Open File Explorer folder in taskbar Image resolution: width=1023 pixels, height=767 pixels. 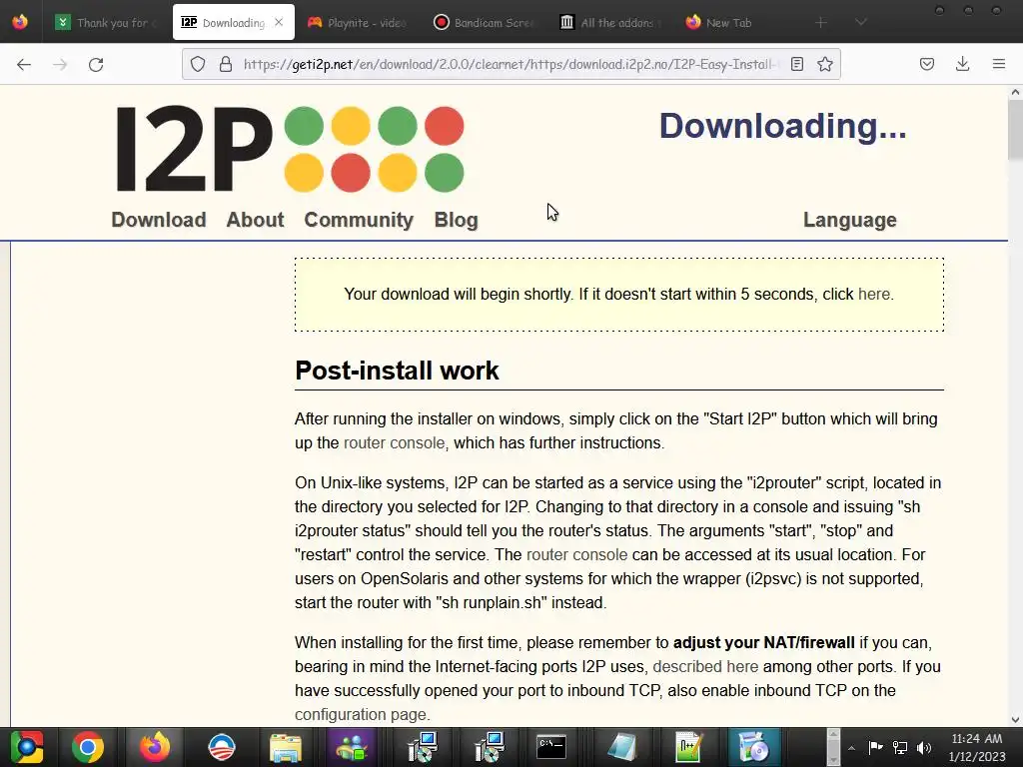[285, 747]
